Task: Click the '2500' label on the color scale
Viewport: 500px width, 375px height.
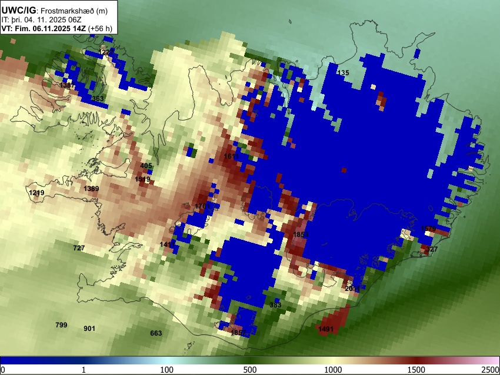Action: [x=491, y=370]
